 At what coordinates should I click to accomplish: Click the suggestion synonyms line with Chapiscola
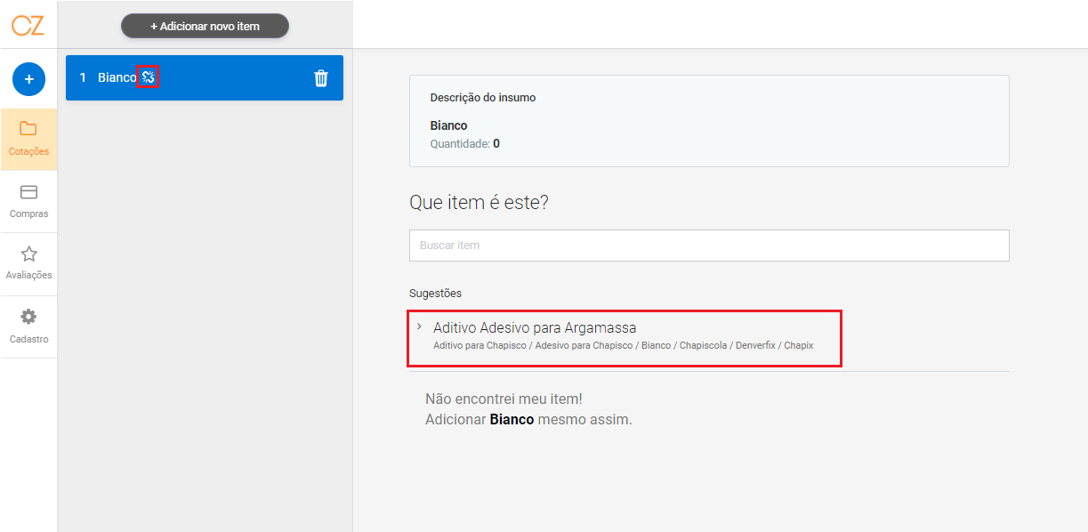[623, 345]
